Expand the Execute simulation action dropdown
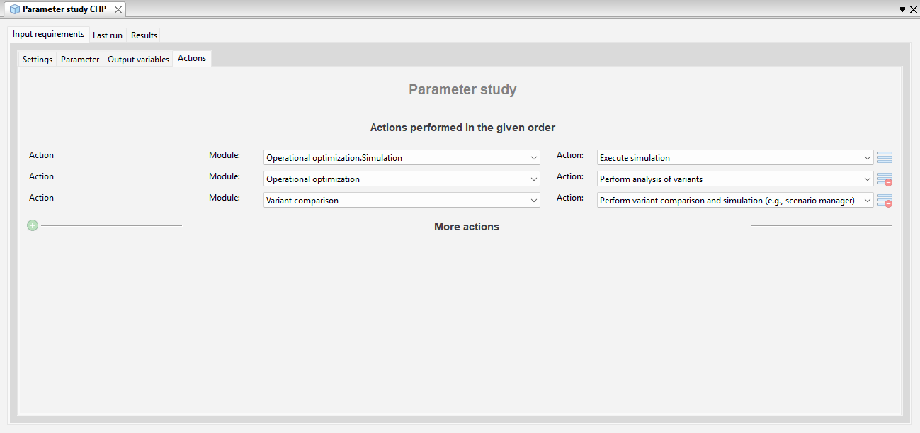920x433 pixels. [735, 157]
